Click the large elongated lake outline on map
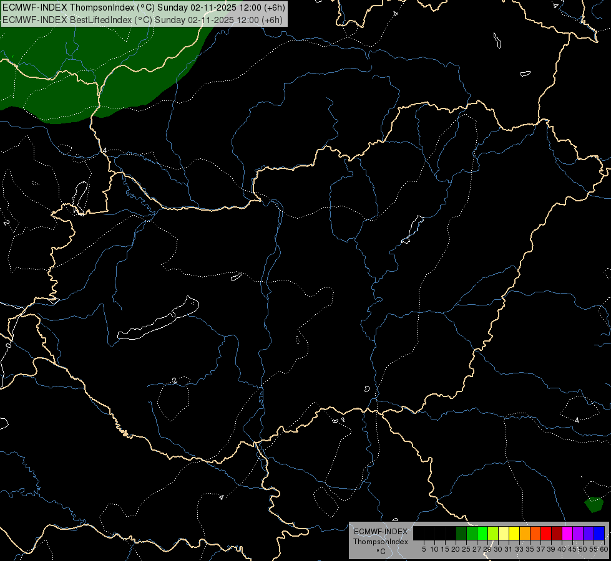 [158, 318]
